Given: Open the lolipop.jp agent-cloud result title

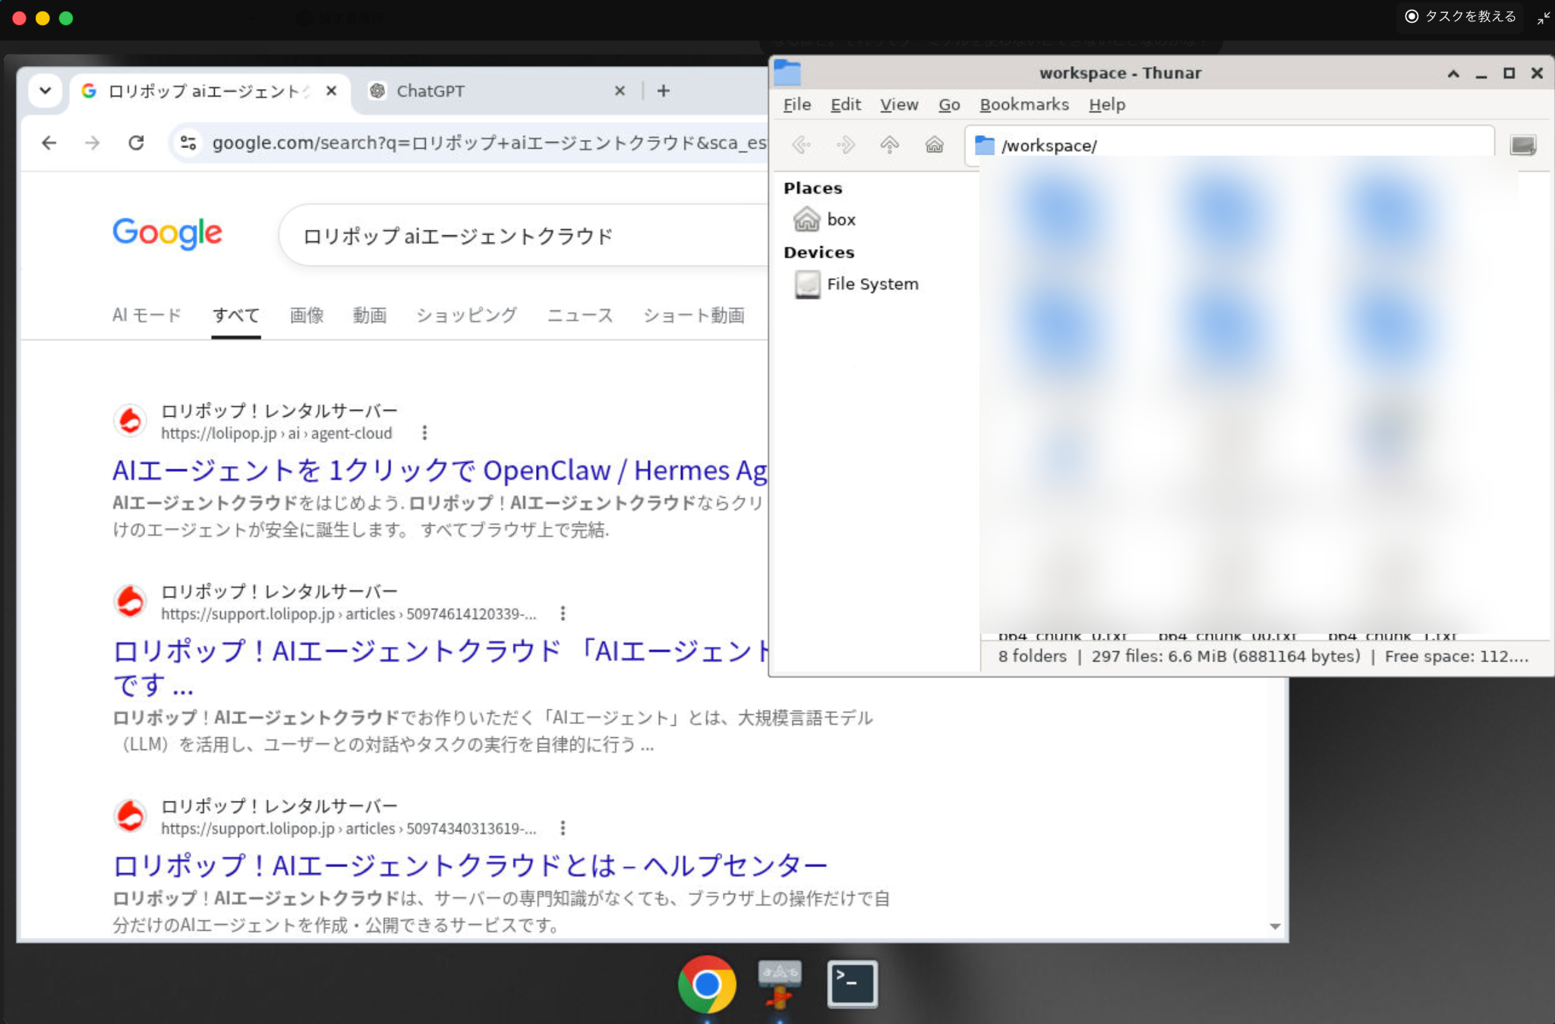Looking at the screenshot, I should (x=440, y=471).
